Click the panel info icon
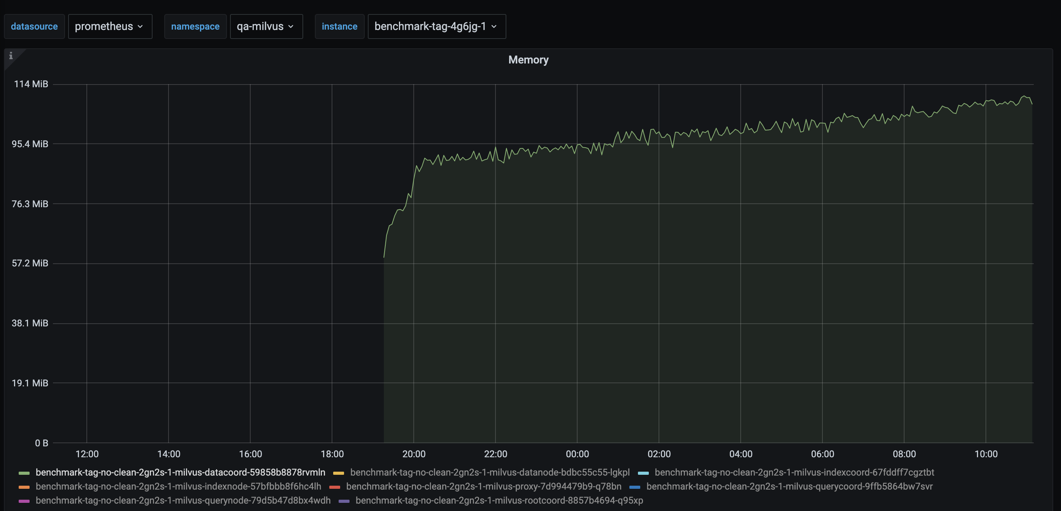The height and width of the screenshot is (511, 1061). pyautogui.click(x=11, y=56)
